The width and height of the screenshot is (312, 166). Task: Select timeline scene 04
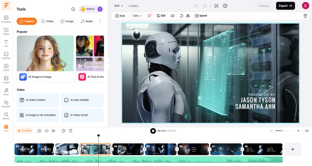(128, 149)
